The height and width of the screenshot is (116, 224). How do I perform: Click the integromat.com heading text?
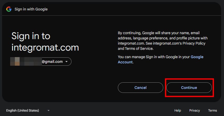(45, 47)
